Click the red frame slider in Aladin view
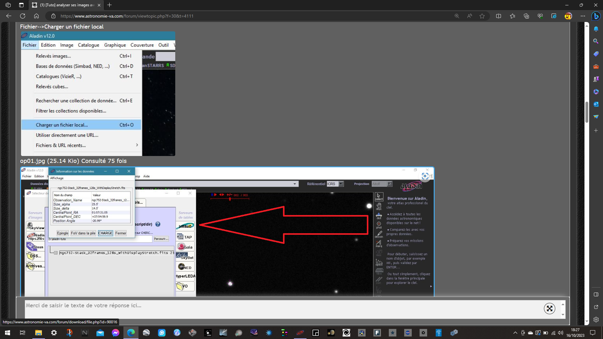Image resolution: width=603 pixels, height=339 pixels. pos(230,199)
